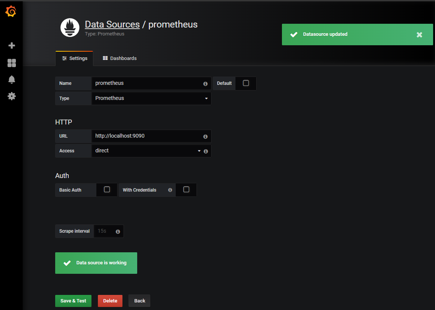
Task: Open the Configuration gear icon
Action: point(12,96)
